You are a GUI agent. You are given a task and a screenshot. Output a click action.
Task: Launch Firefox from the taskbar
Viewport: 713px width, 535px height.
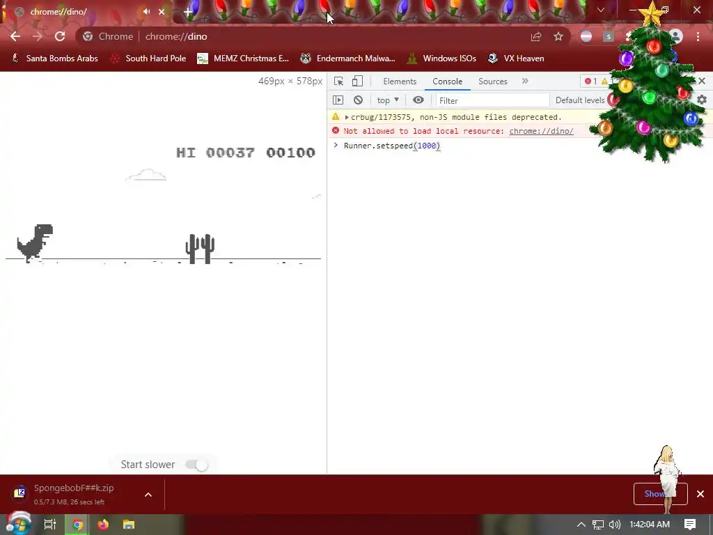103,525
